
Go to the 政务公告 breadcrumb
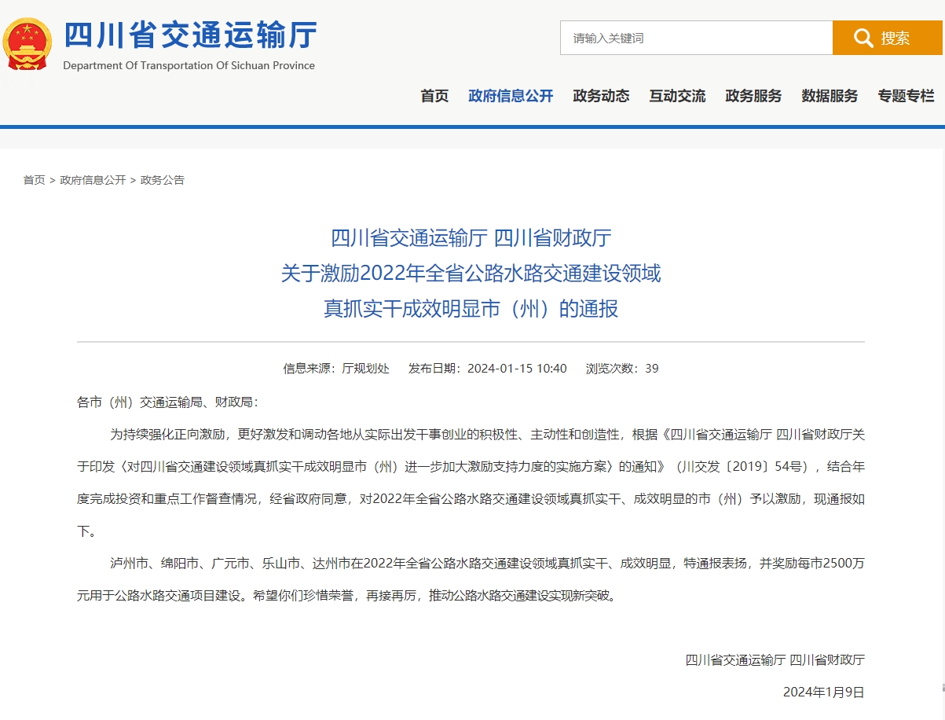point(163,180)
